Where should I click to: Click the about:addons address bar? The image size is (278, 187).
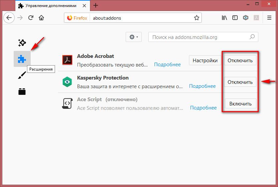coord(133,18)
